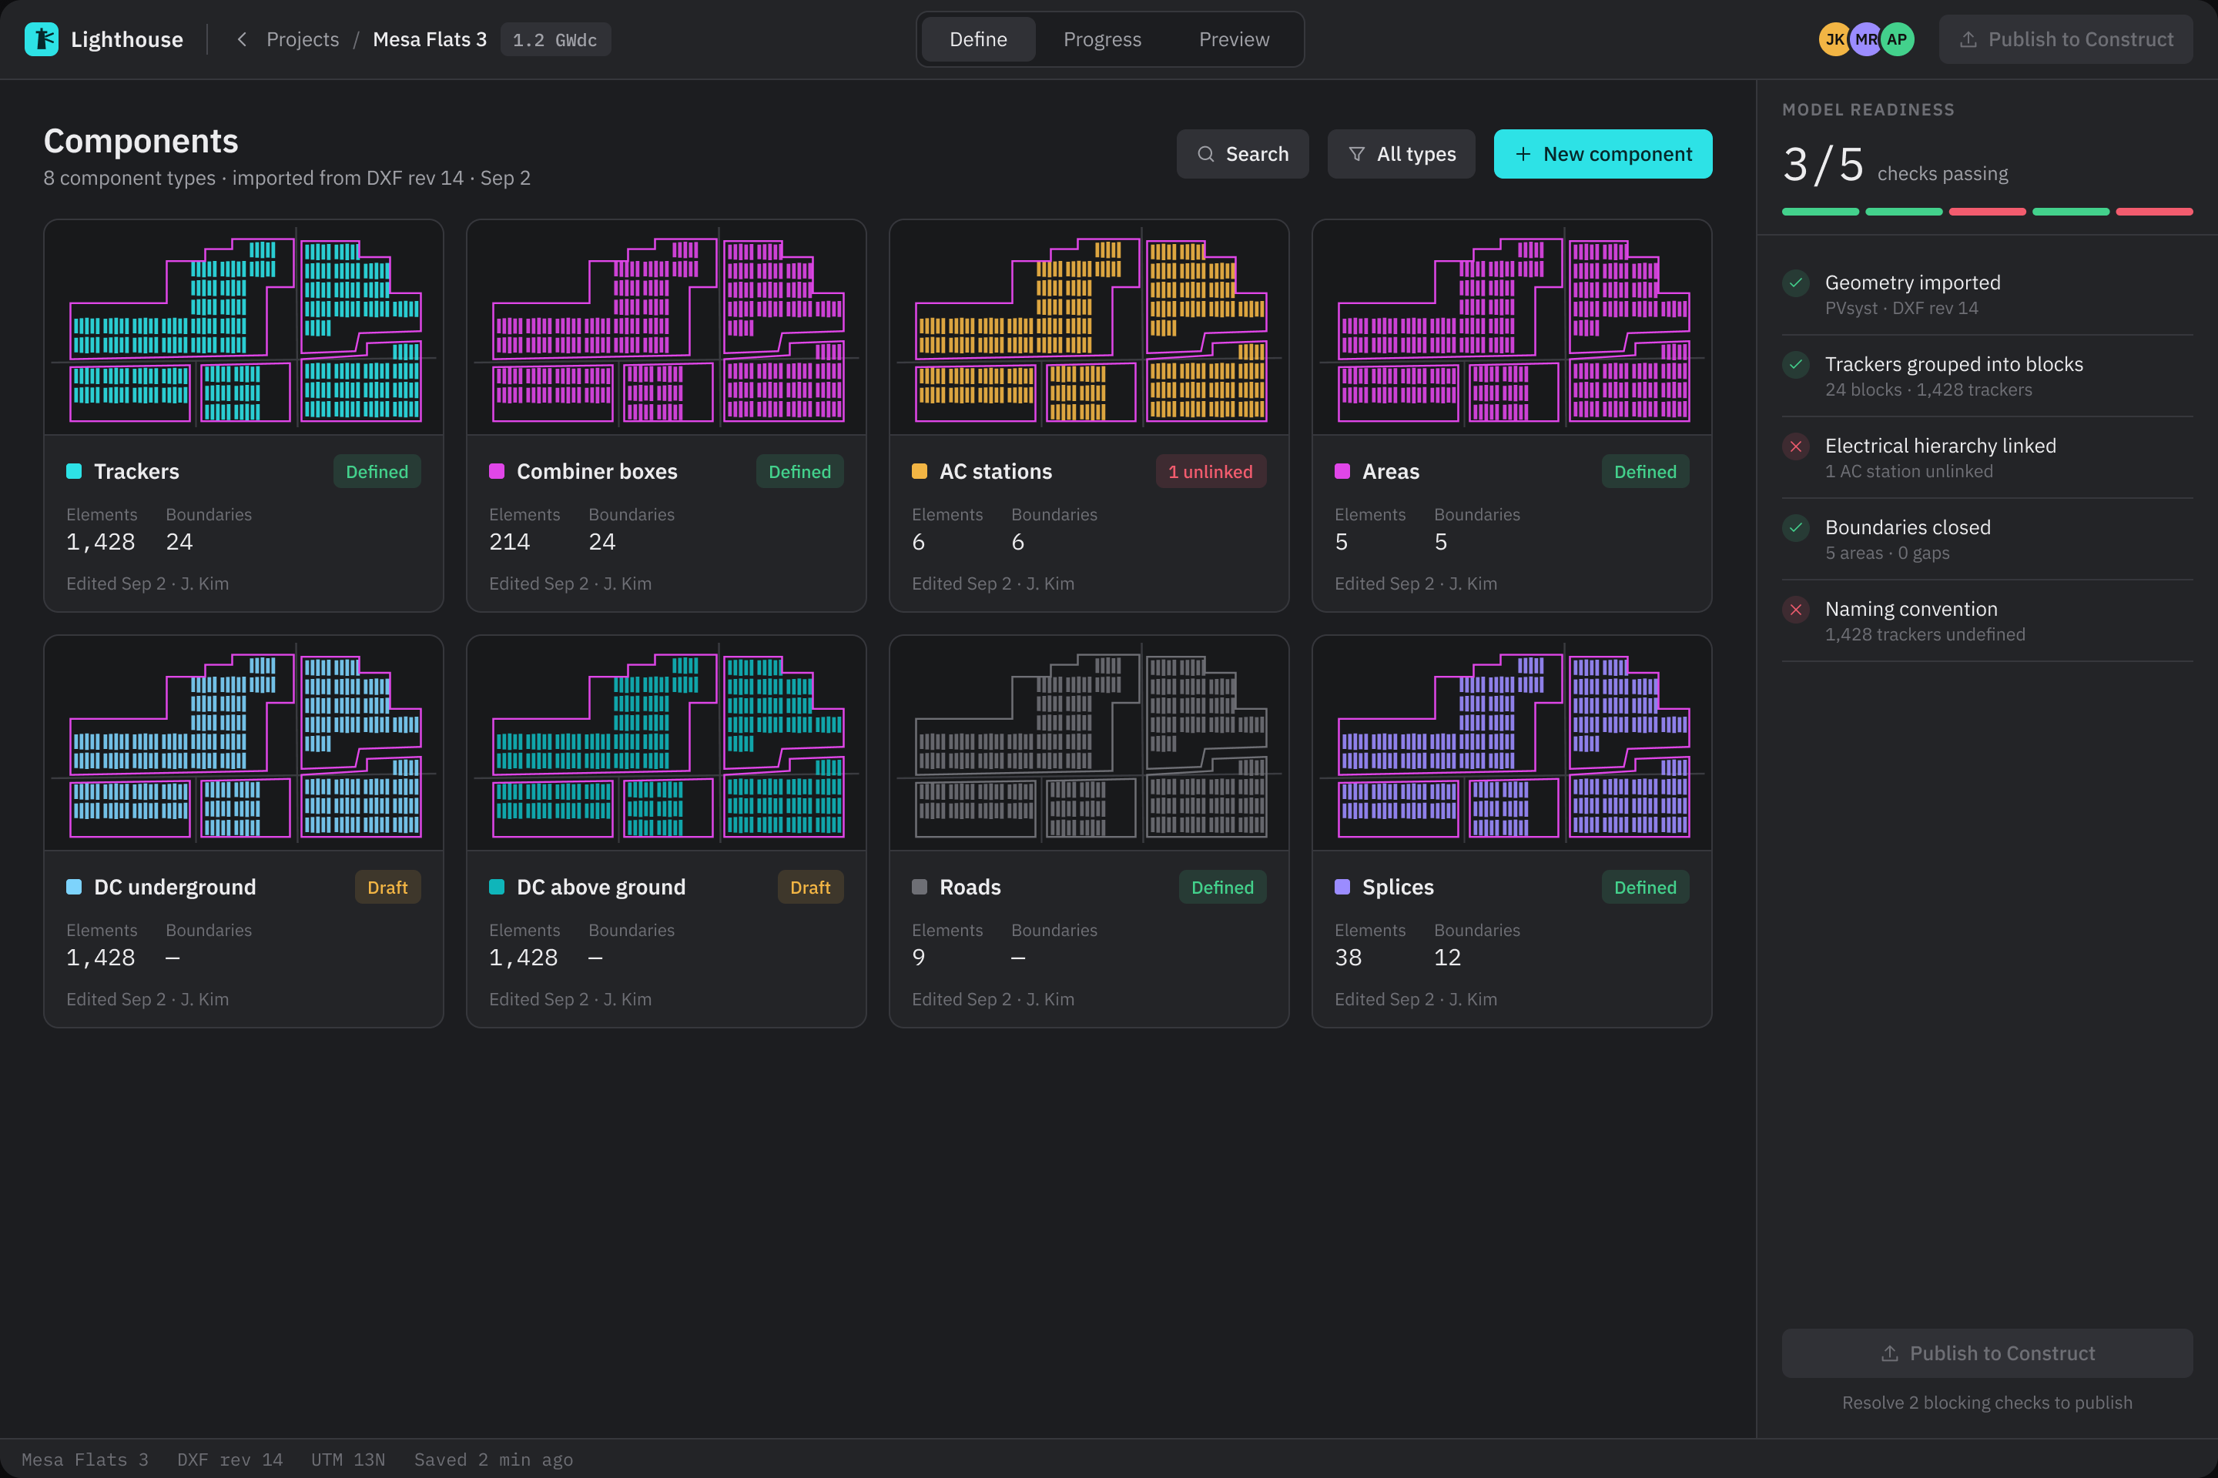Go to Projects breadcrumb link
Viewport: 2218px width, 1478px height.
click(x=303, y=39)
